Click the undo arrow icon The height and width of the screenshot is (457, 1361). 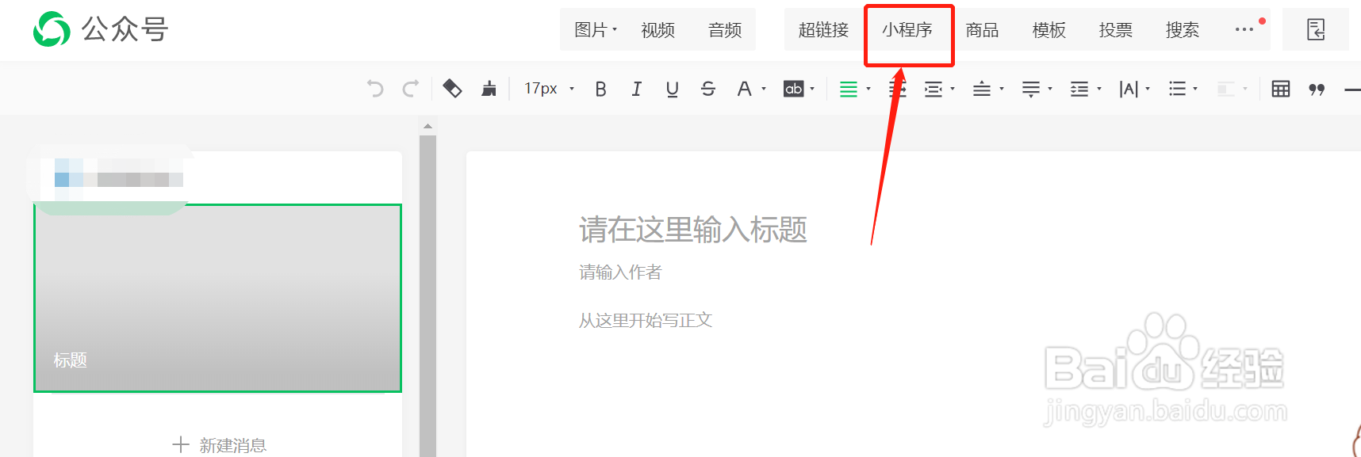click(x=375, y=89)
